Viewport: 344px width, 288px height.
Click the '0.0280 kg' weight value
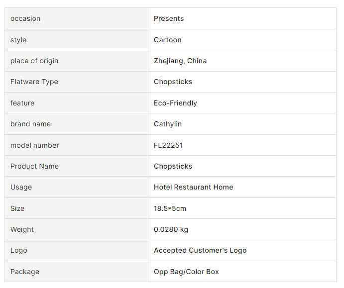click(171, 229)
